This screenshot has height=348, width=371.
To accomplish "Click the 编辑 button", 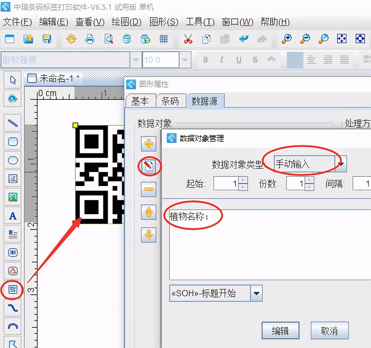I will (x=280, y=331).
